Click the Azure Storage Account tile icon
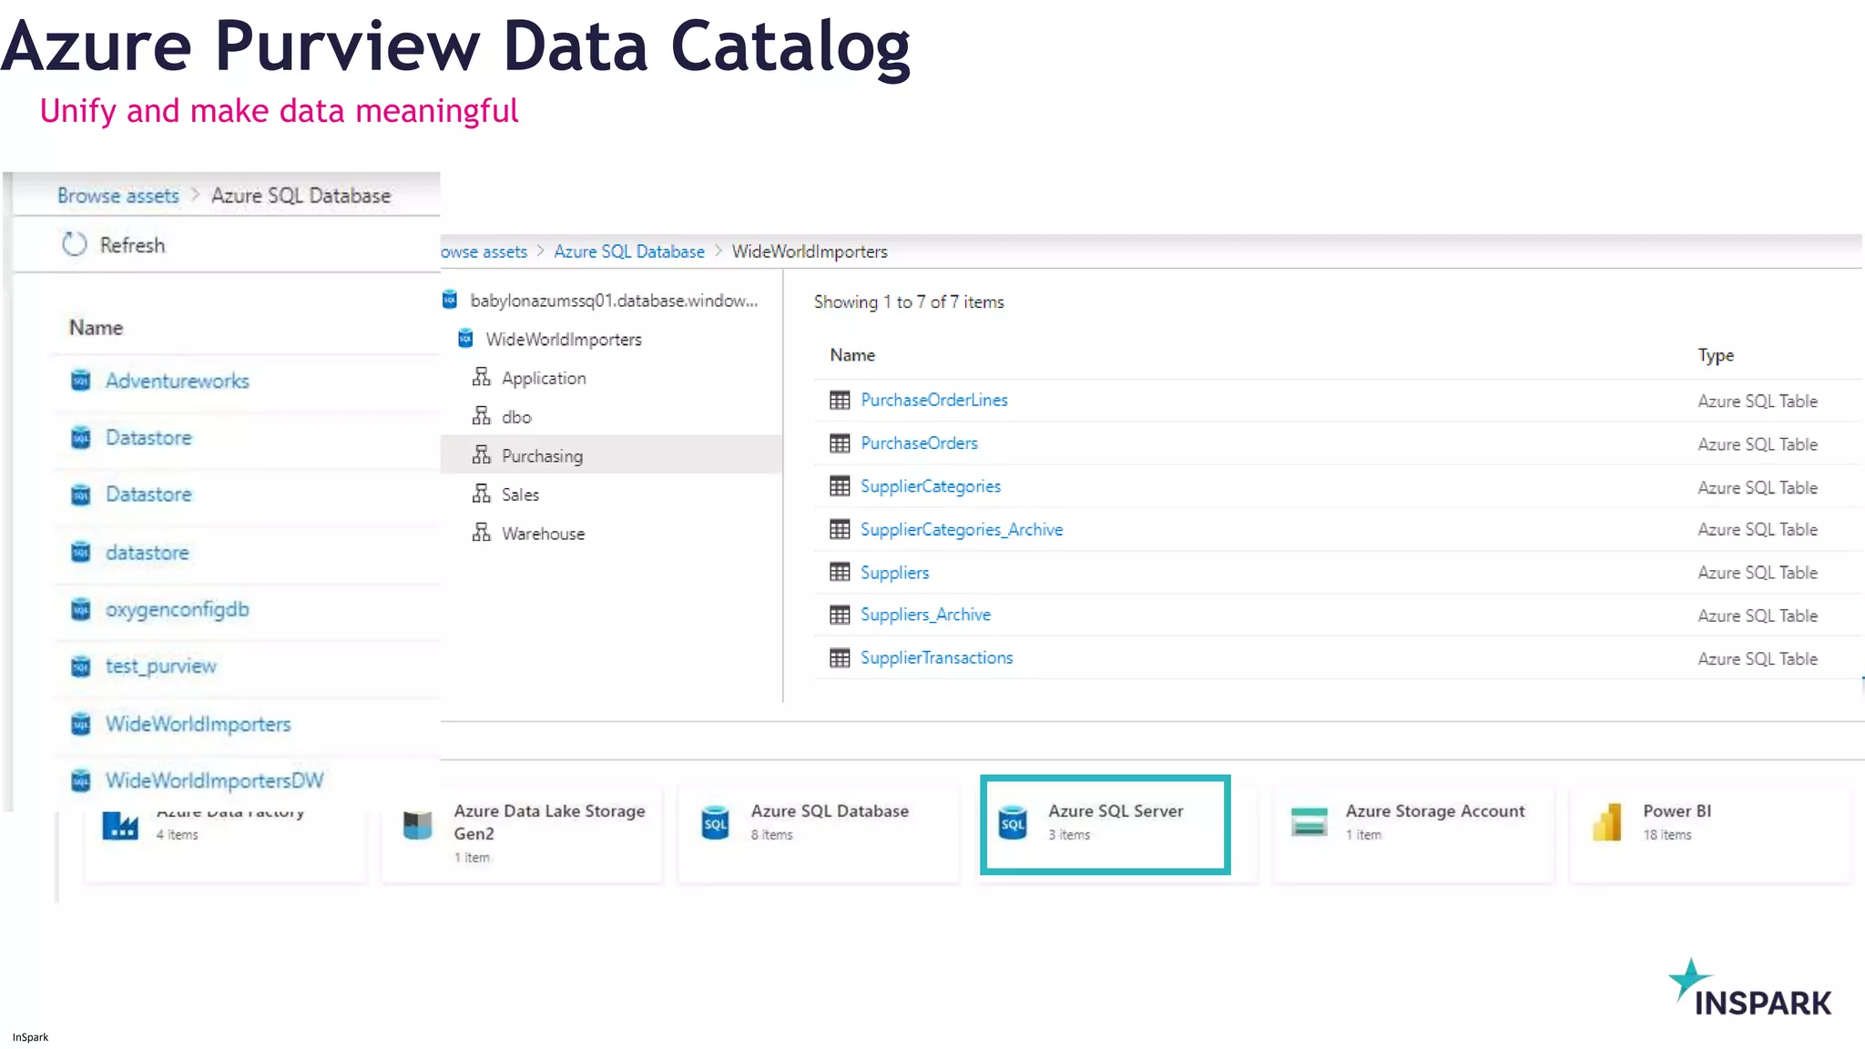Viewport: 1865px width, 1049px height. click(1310, 821)
